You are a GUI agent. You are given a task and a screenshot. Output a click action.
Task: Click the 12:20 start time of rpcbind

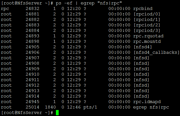pos(74,8)
